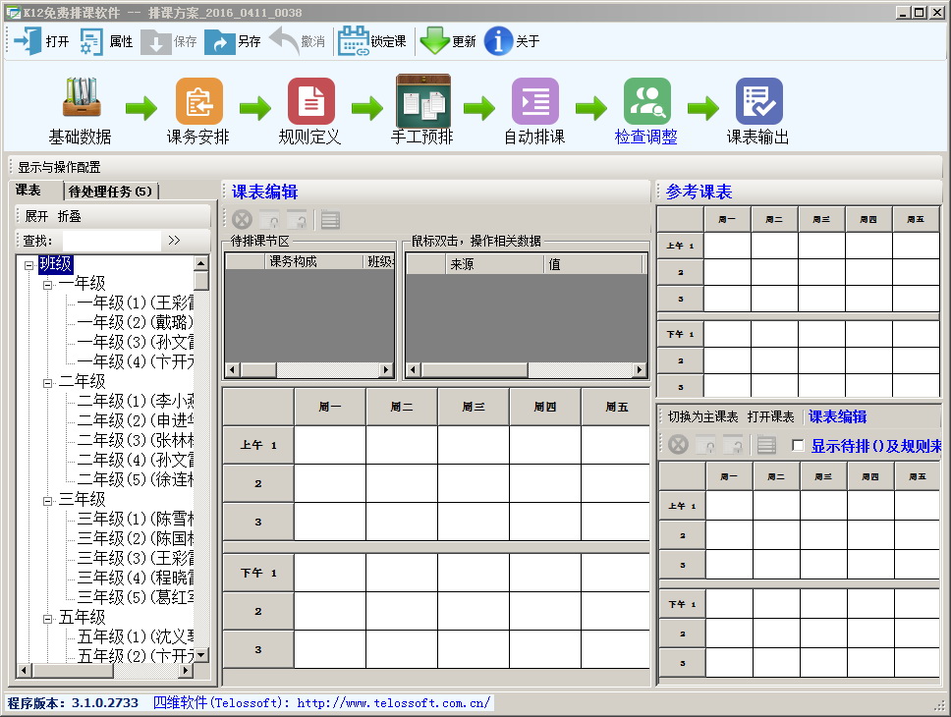Viewport: 951px width, 717px height.
Task: Open the 课务安排 orange step icon
Action: (x=198, y=101)
